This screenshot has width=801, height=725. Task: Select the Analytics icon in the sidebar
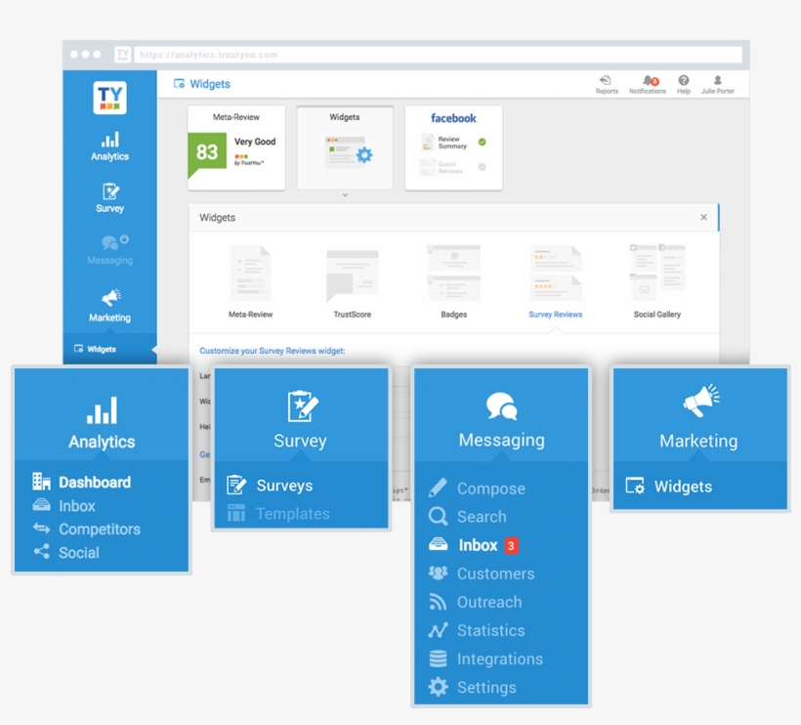(x=108, y=141)
